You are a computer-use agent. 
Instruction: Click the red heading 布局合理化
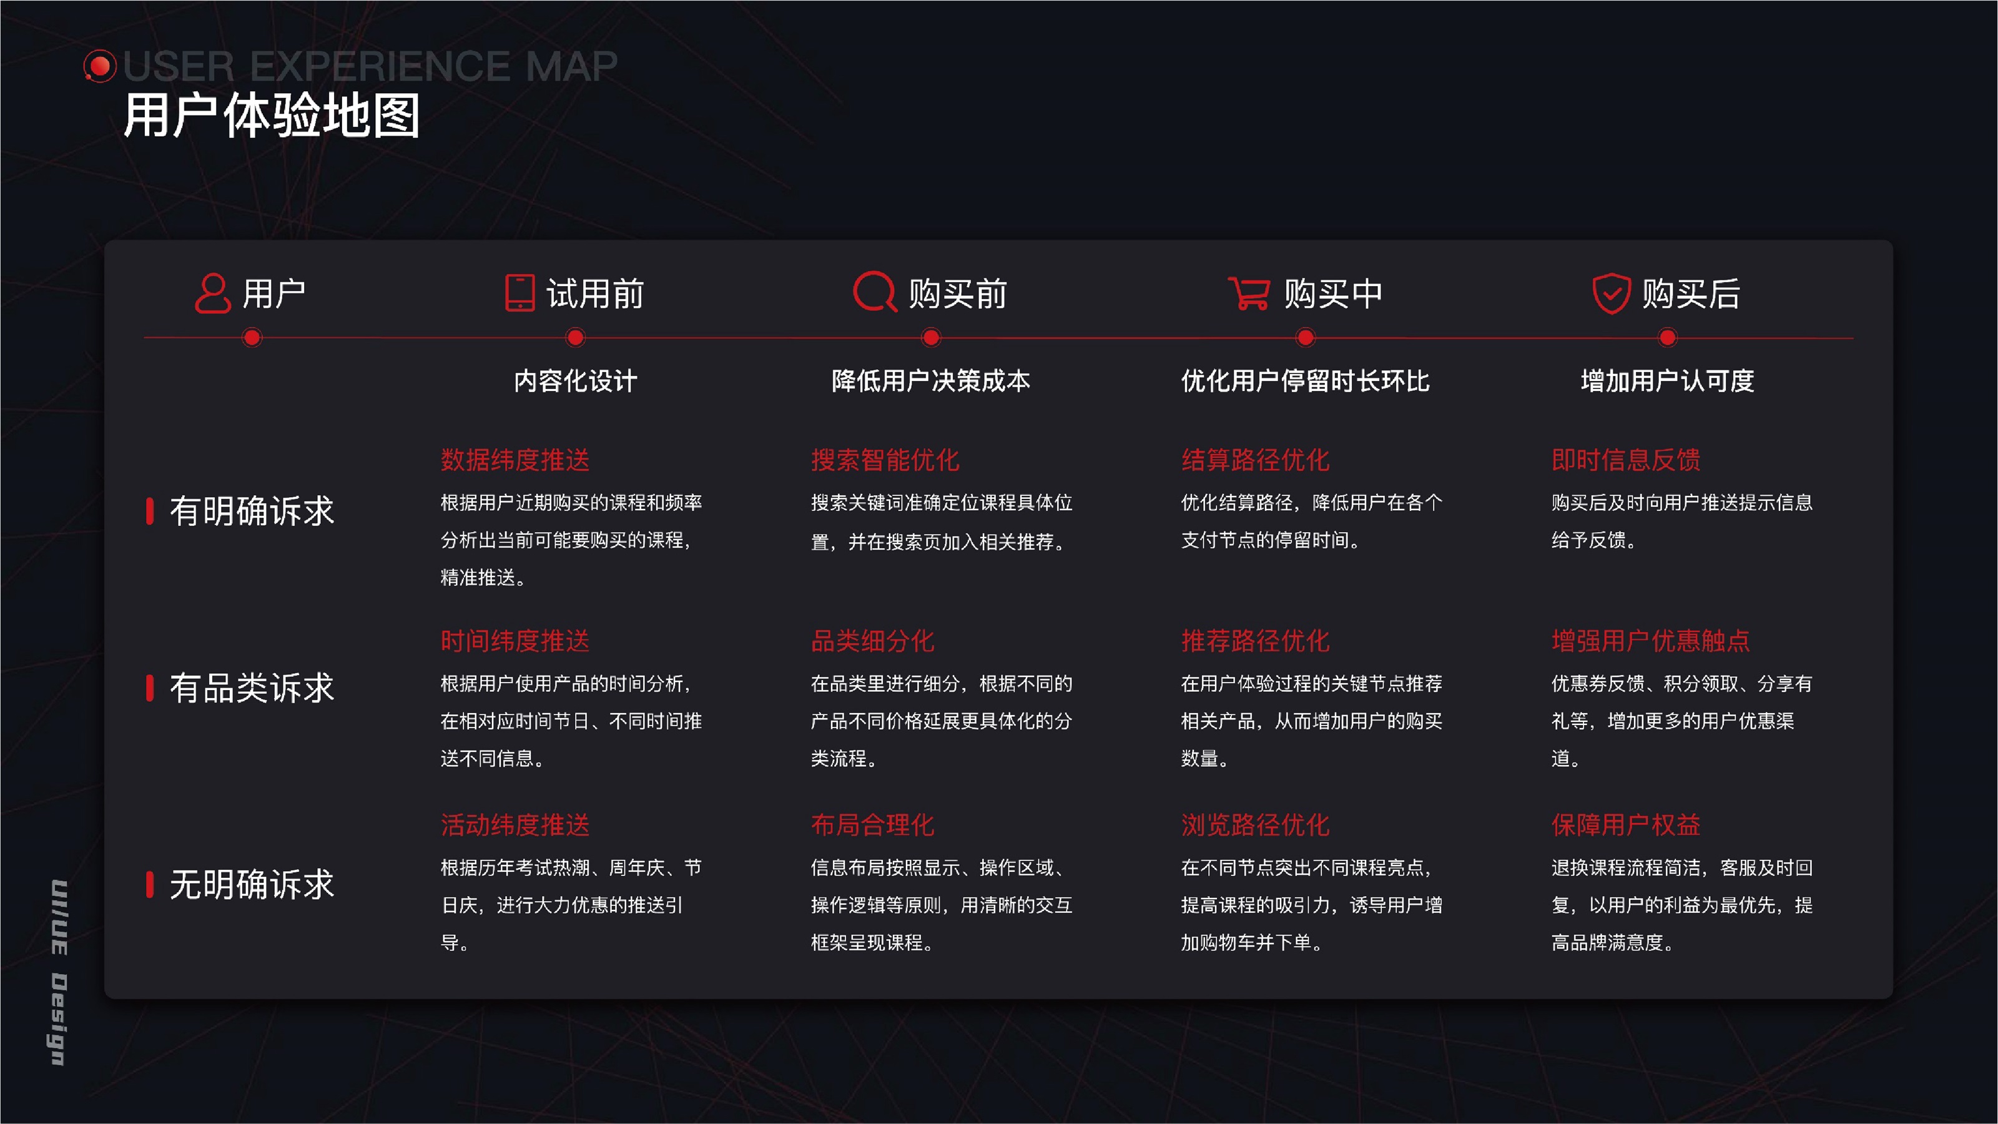[x=873, y=824]
